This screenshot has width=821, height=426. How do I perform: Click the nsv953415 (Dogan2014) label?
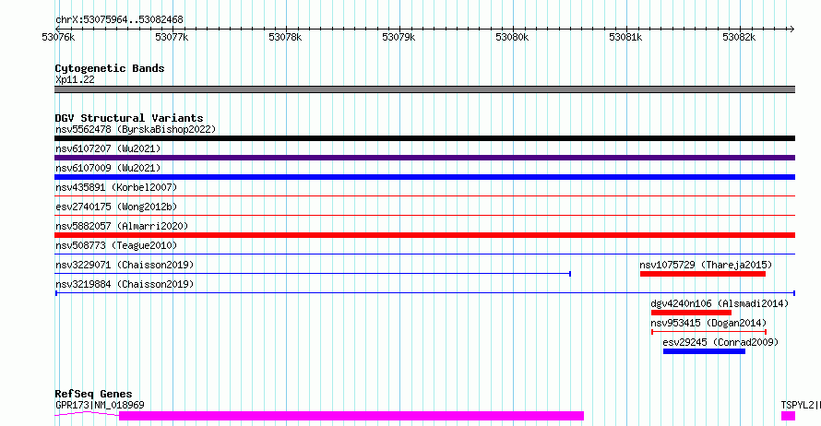tap(708, 323)
